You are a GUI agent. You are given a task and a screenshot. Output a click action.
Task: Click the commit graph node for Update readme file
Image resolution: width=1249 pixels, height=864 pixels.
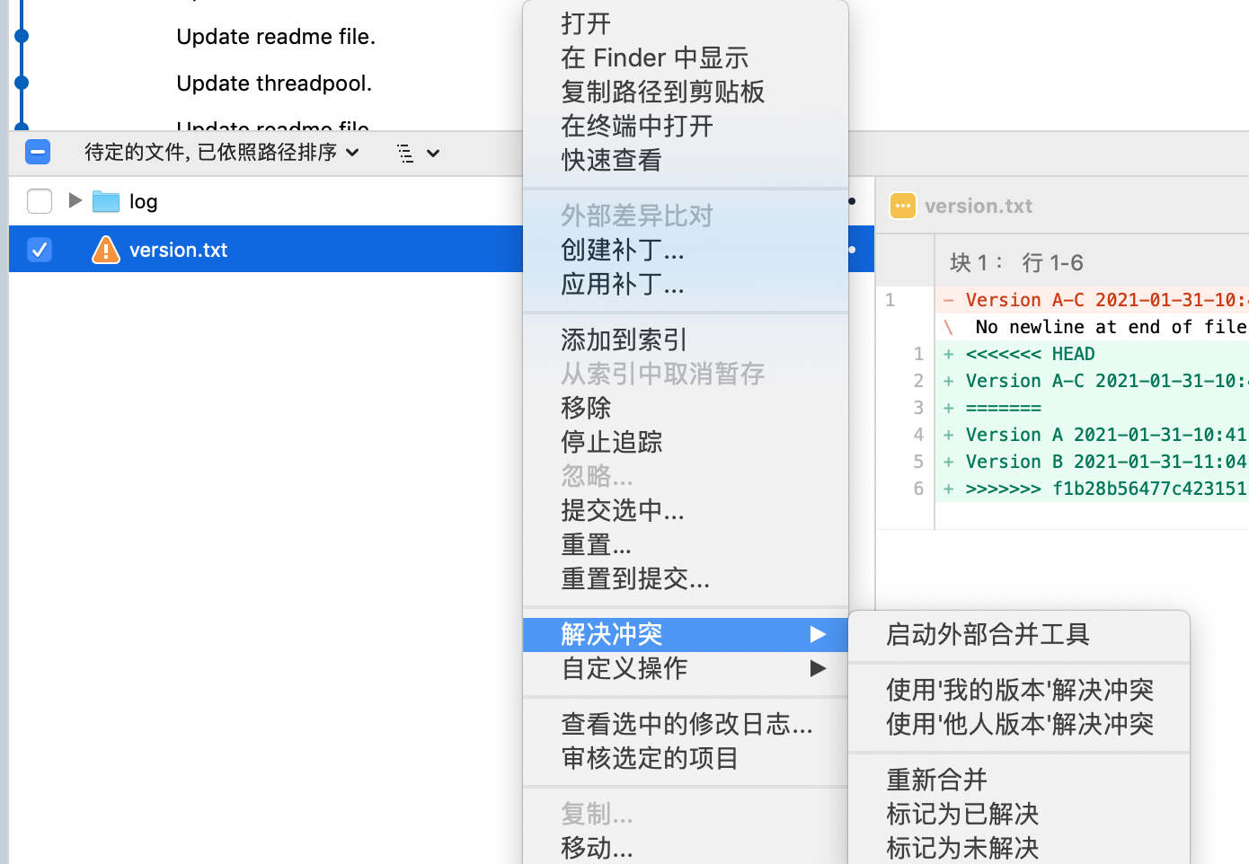tap(22, 36)
